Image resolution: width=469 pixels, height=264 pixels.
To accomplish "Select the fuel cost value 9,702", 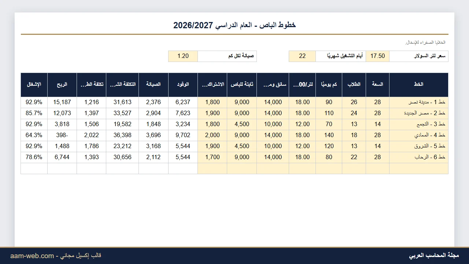I will (x=183, y=135).
